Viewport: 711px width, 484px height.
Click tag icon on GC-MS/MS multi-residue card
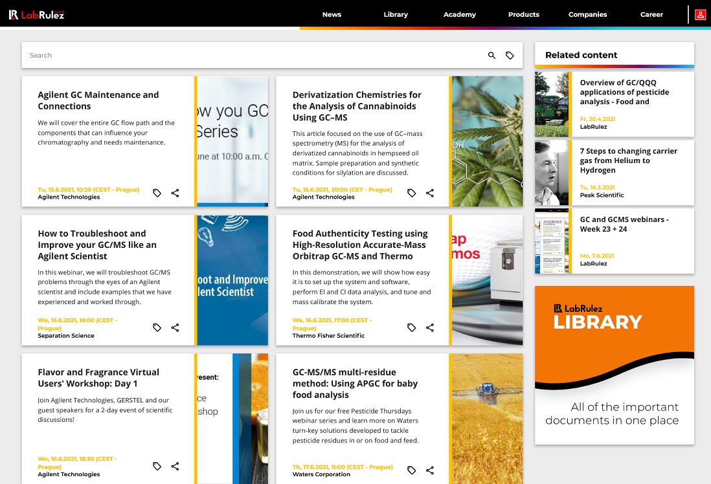click(x=411, y=470)
